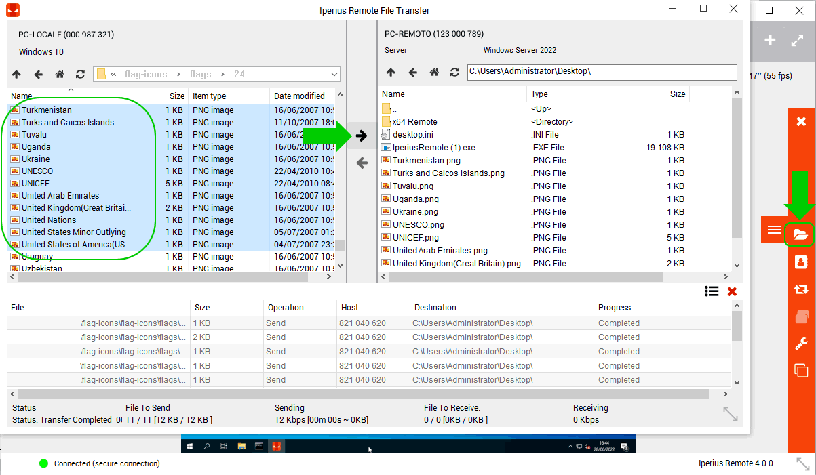
Task: Go back in PC-REMOTO file panel
Action: coord(412,73)
